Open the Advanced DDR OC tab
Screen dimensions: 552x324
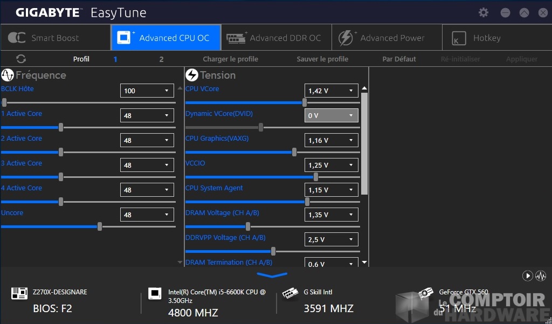click(276, 38)
